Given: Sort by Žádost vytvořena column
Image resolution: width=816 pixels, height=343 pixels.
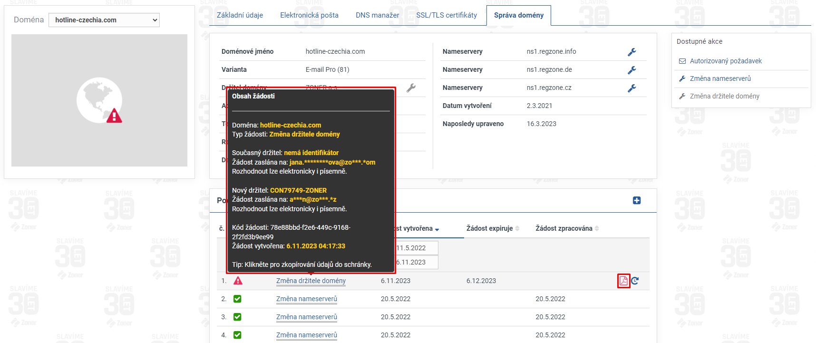Looking at the screenshot, I should point(415,229).
